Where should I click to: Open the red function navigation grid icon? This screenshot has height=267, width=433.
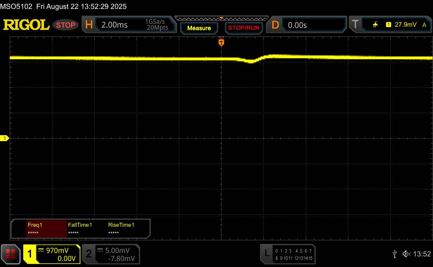click(x=11, y=254)
